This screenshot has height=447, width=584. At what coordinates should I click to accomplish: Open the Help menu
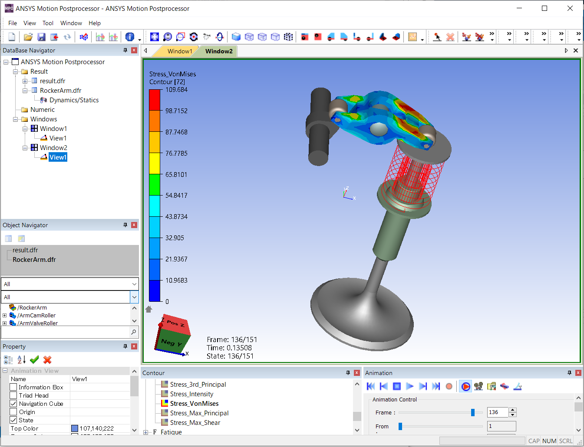pyautogui.click(x=95, y=23)
